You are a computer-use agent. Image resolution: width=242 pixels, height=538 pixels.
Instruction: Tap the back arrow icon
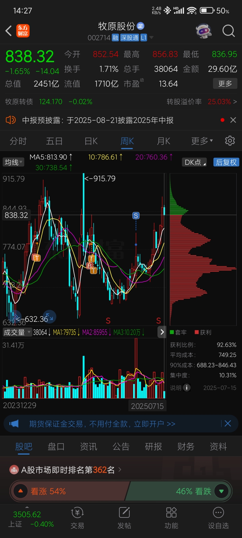pos(9,31)
